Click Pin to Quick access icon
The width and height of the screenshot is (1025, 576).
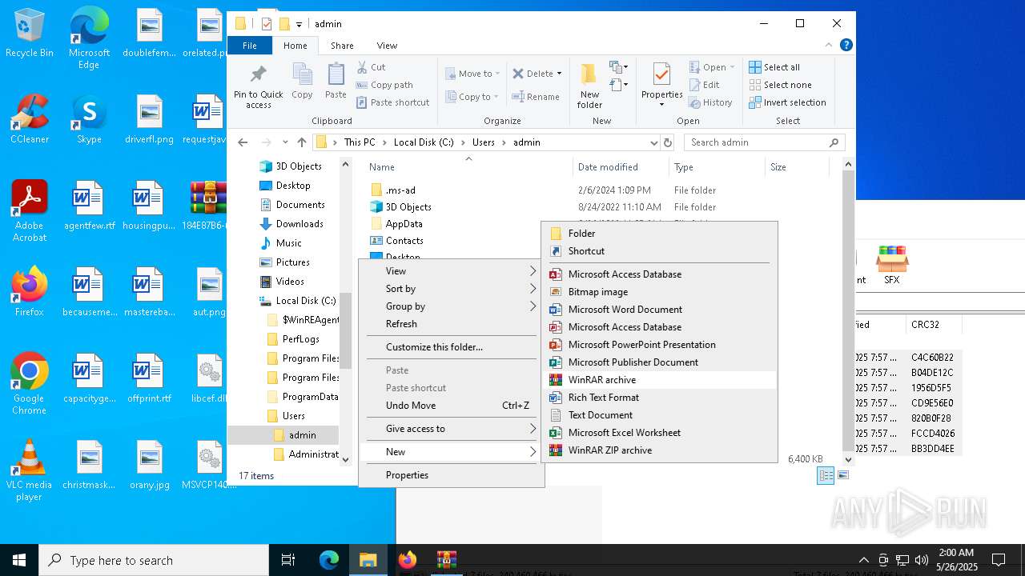[x=258, y=75]
